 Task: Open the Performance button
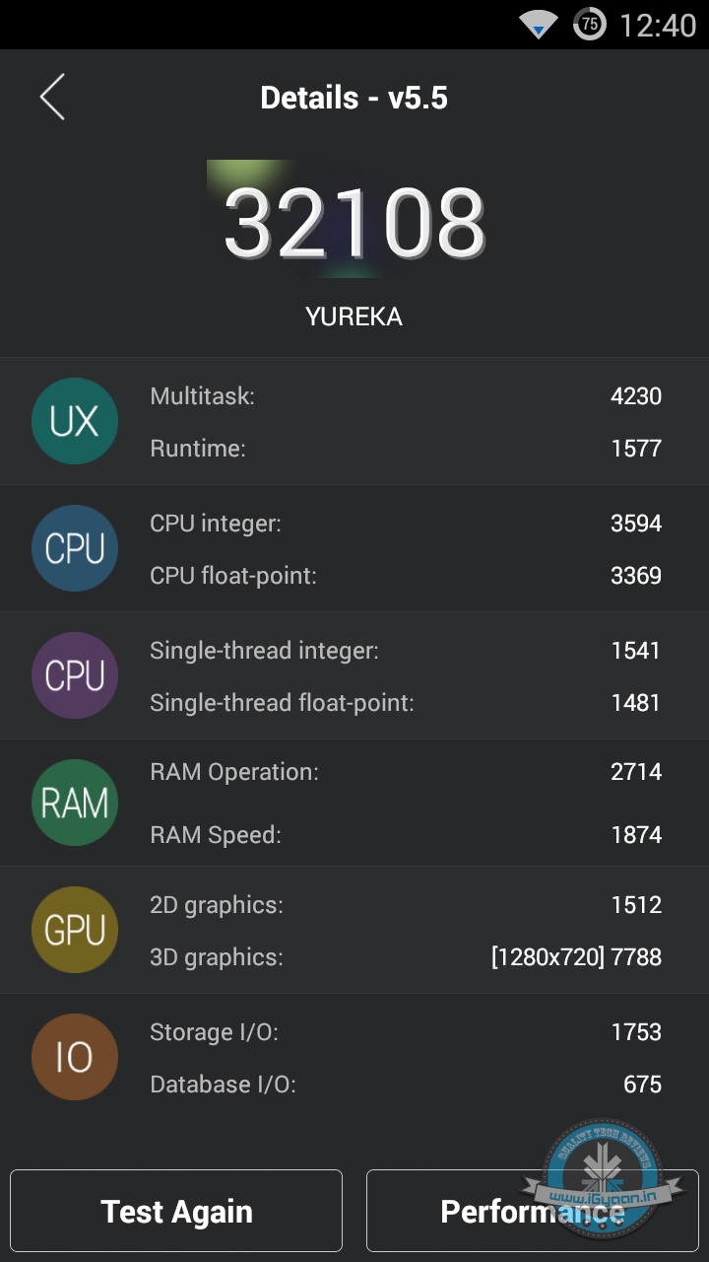coord(532,1211)
